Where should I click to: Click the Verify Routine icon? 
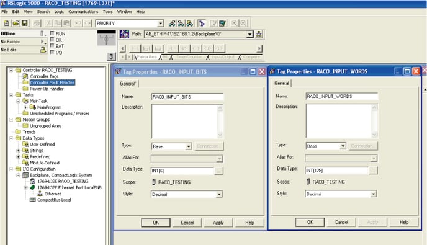[213, 24]
